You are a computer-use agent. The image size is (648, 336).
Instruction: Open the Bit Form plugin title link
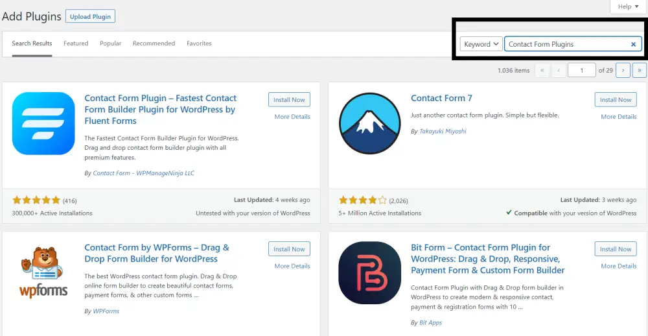pyautogui.click(x=488, y=259)
